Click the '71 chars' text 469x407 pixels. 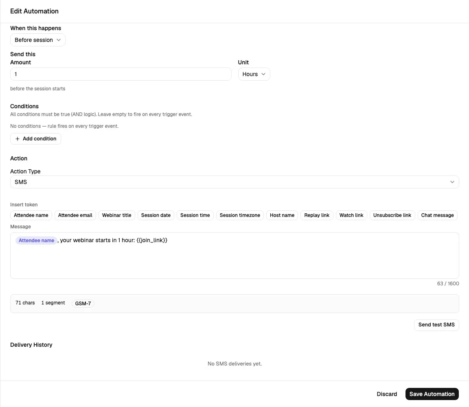click(x=25, y=303)
